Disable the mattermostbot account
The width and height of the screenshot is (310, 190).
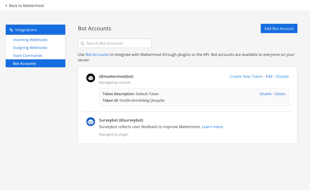[x=282, y=77]
